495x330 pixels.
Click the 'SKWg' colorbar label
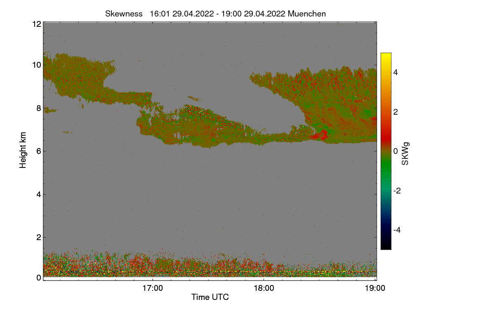405,154
